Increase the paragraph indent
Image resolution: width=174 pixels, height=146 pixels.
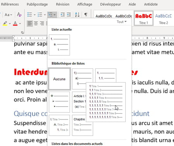[69, 15]
